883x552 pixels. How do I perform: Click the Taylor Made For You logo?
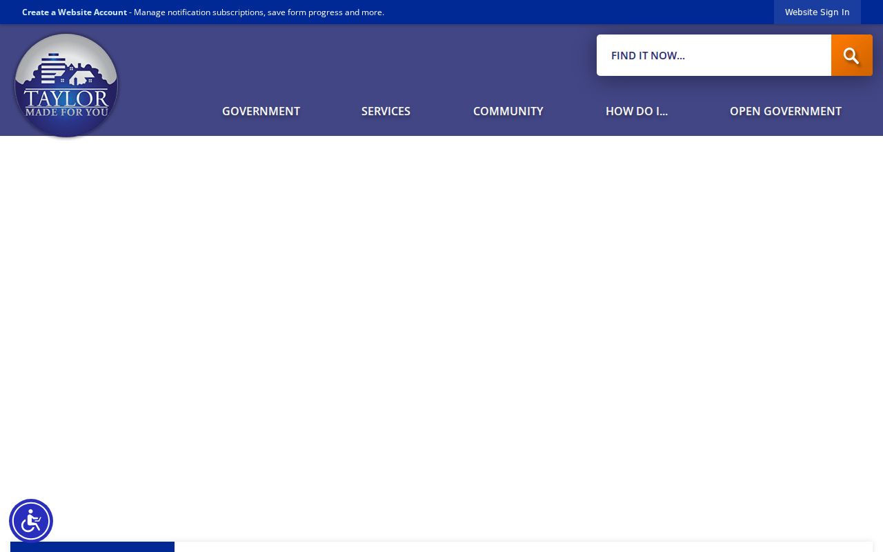[x=66, y=86]
